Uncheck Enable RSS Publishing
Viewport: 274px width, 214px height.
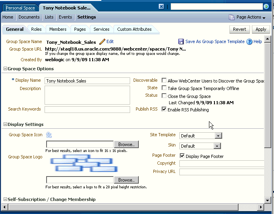click(164, 109)
